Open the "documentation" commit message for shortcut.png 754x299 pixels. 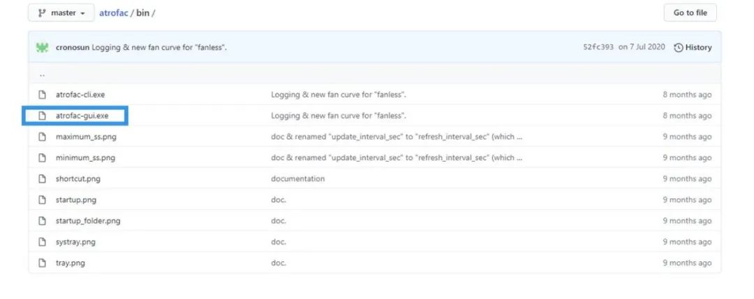[x=297, y=178]
